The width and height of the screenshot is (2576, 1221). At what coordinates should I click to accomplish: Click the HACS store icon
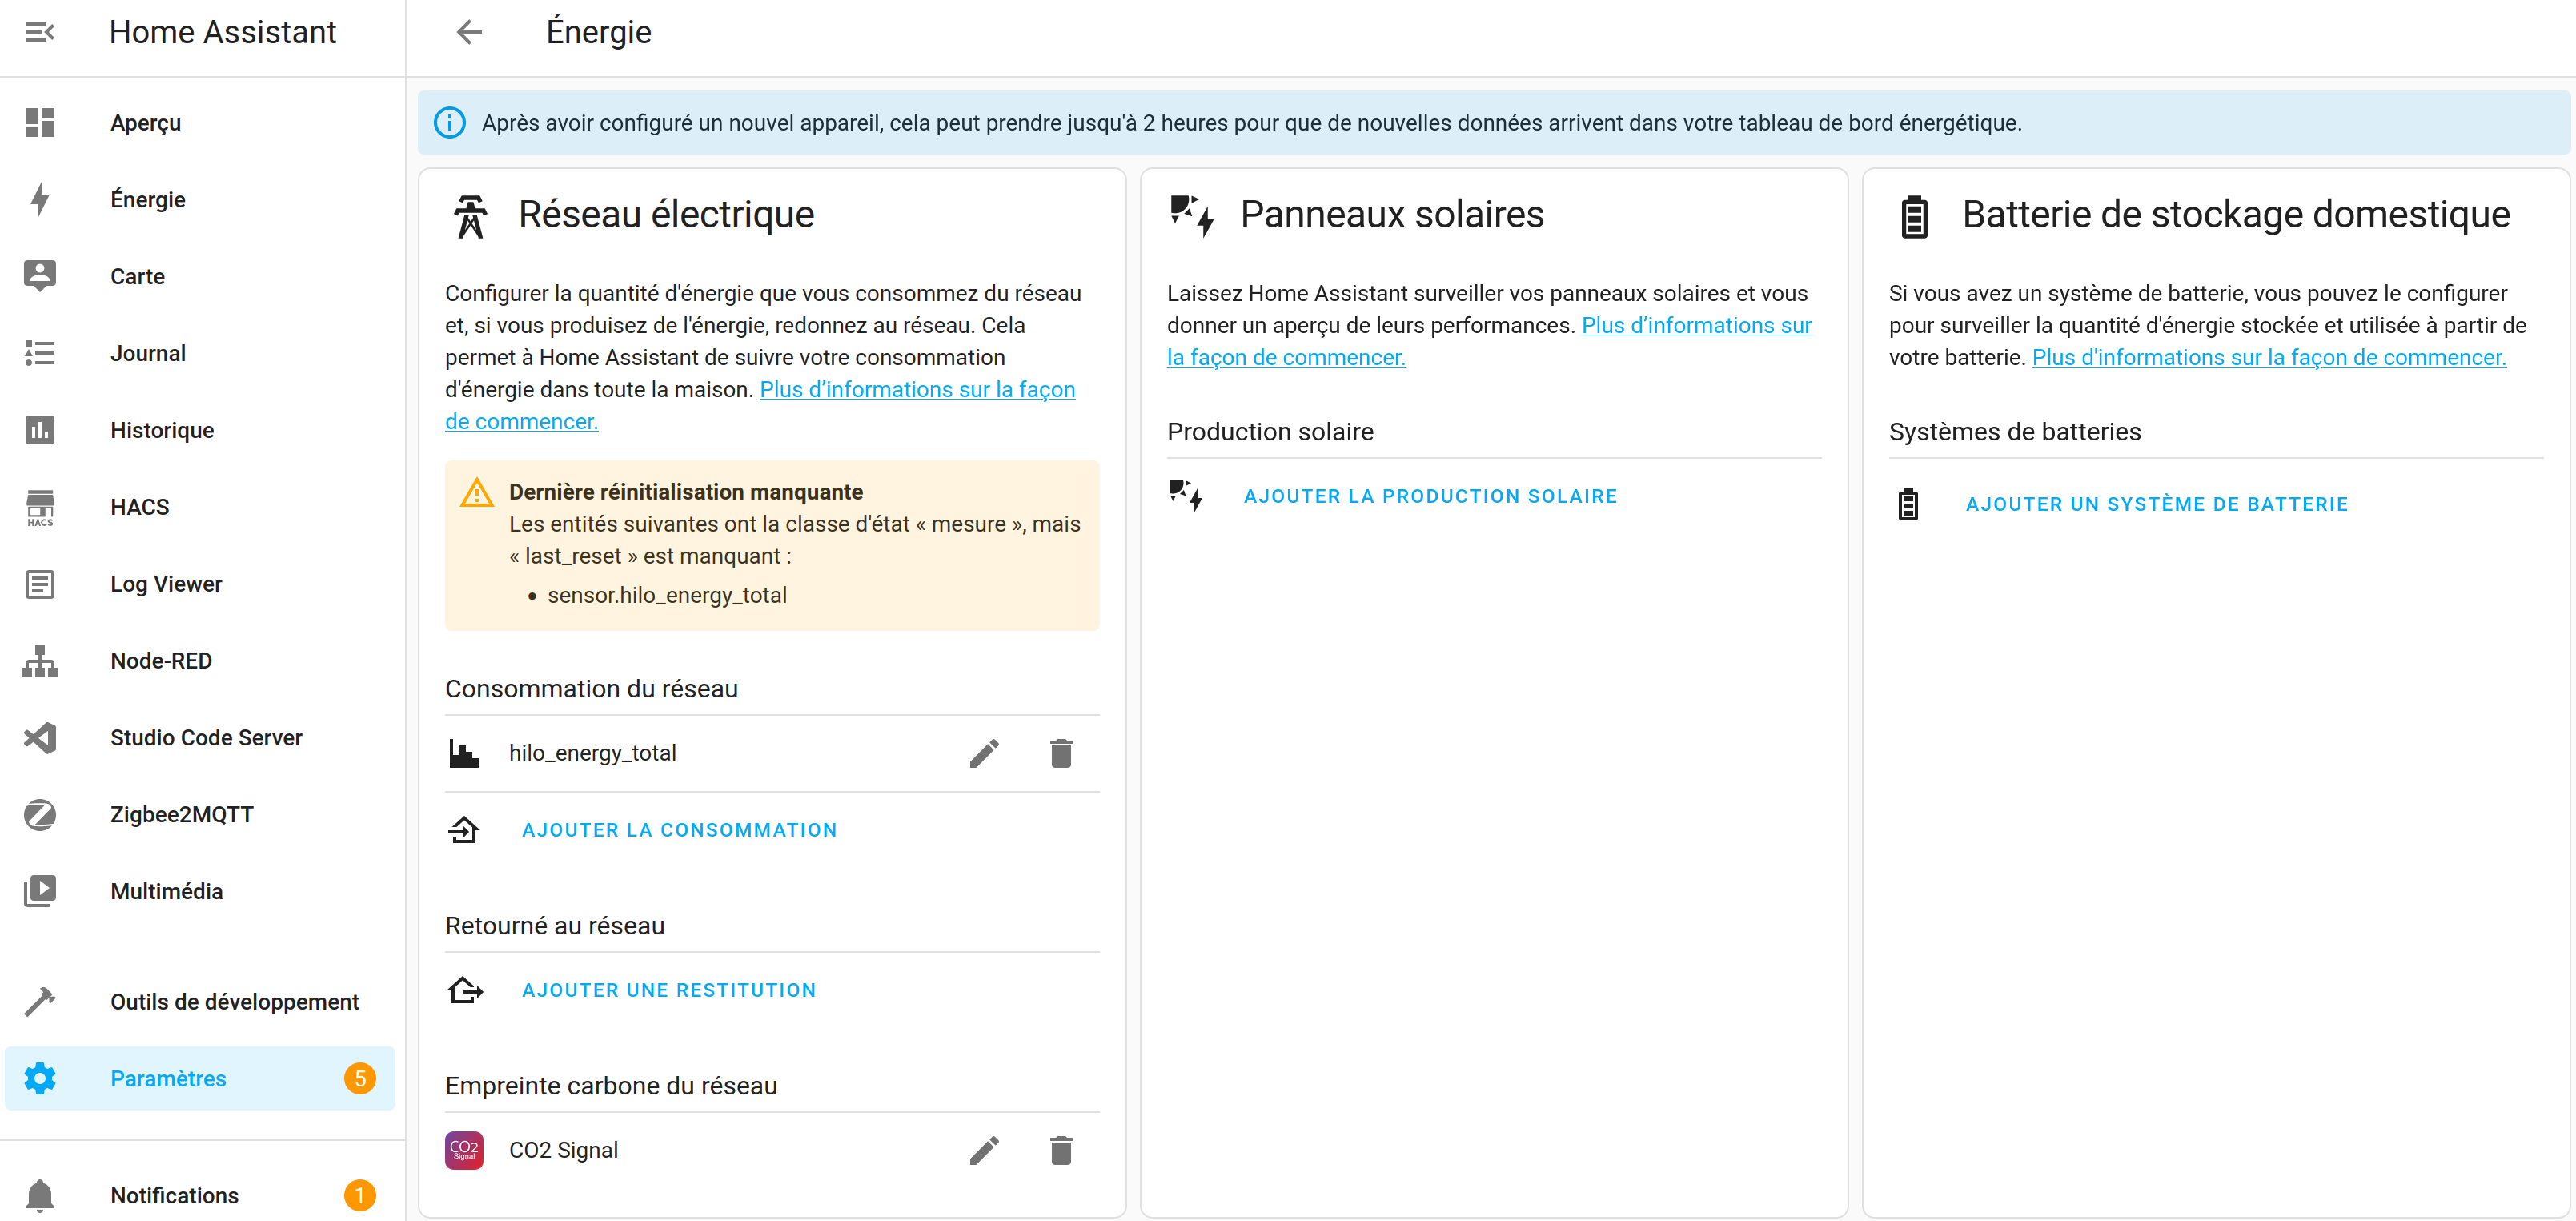click(40, 507)
